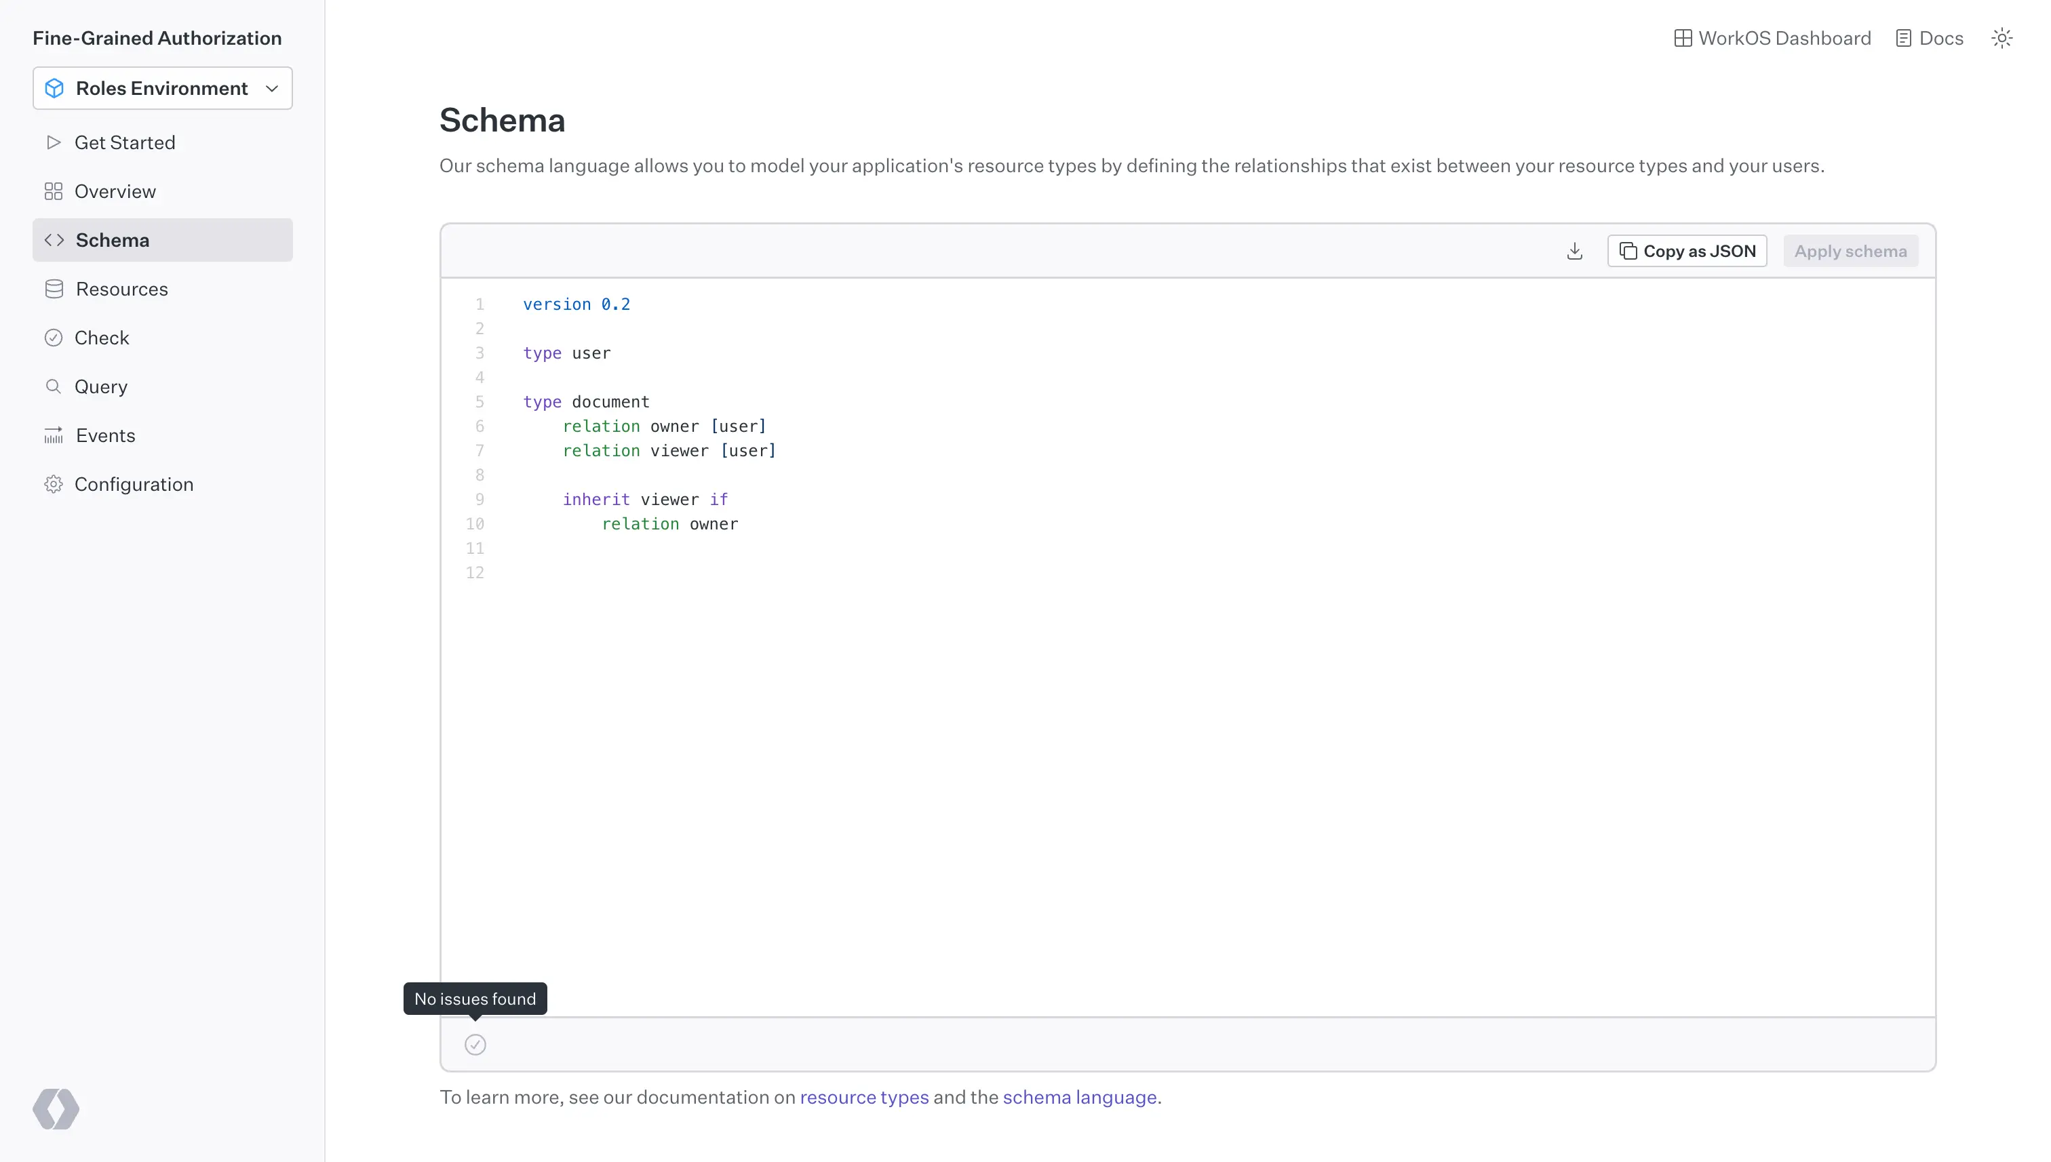Click the Check circle icon in sidebar
The width and height of the screenshot is (2051, 1162).
coord(54,338)
